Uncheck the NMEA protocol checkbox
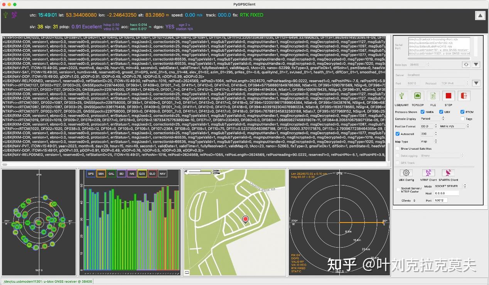Screen dimensions: 489x285 point(422,112)
